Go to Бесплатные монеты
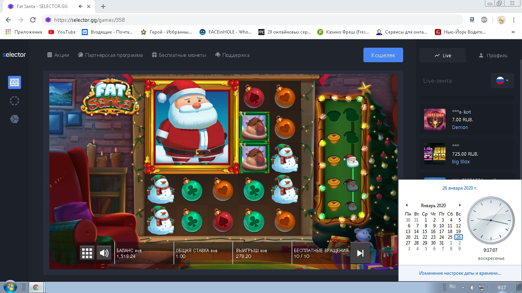The image size is (522, 293). tap(179, 55)
